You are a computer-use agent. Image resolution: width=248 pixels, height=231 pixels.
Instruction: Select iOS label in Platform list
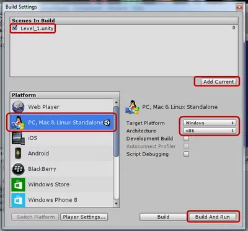point(33,138)
